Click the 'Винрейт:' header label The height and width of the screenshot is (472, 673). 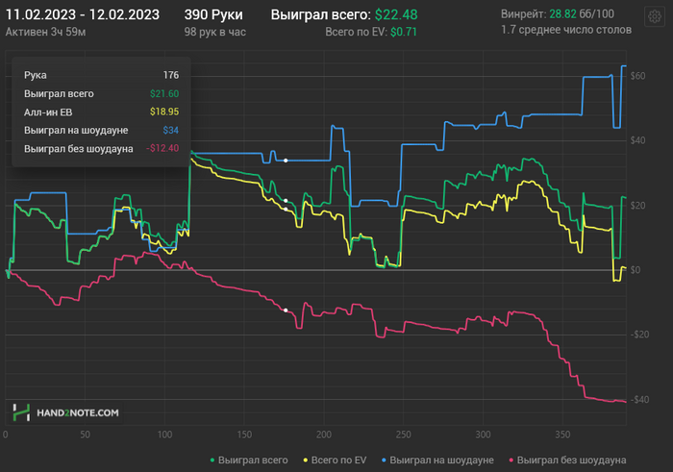524,14
